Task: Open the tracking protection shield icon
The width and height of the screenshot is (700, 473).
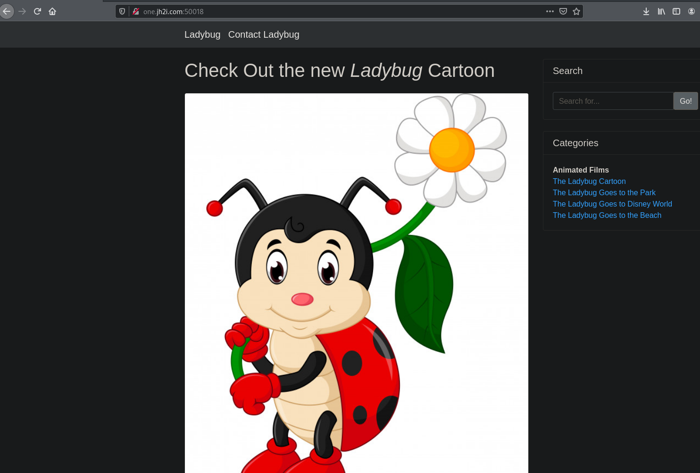Action: (122, 11)
